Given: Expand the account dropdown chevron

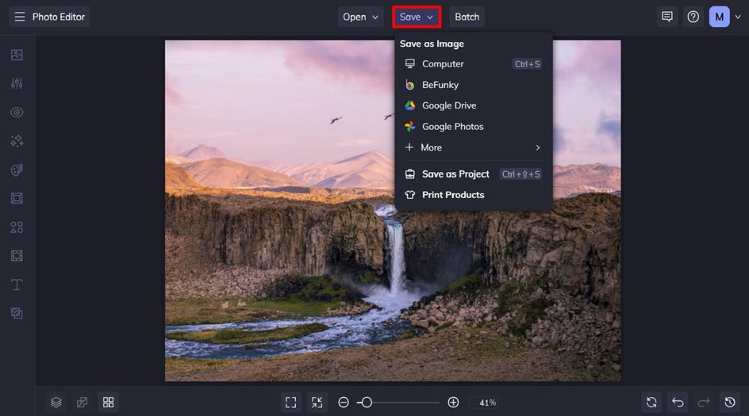Looking at the screenshot, I should (738, 17).
